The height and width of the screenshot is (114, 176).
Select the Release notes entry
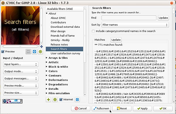pos(59,44)
